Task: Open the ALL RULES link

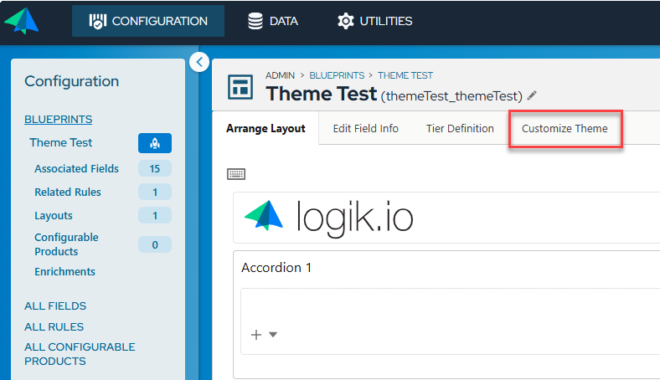Action: 54,327
